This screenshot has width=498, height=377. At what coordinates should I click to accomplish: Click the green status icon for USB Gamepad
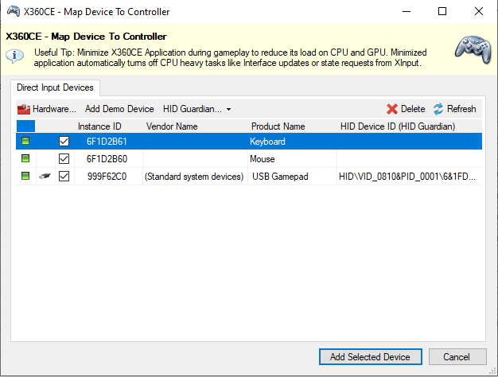click(25, 177)
